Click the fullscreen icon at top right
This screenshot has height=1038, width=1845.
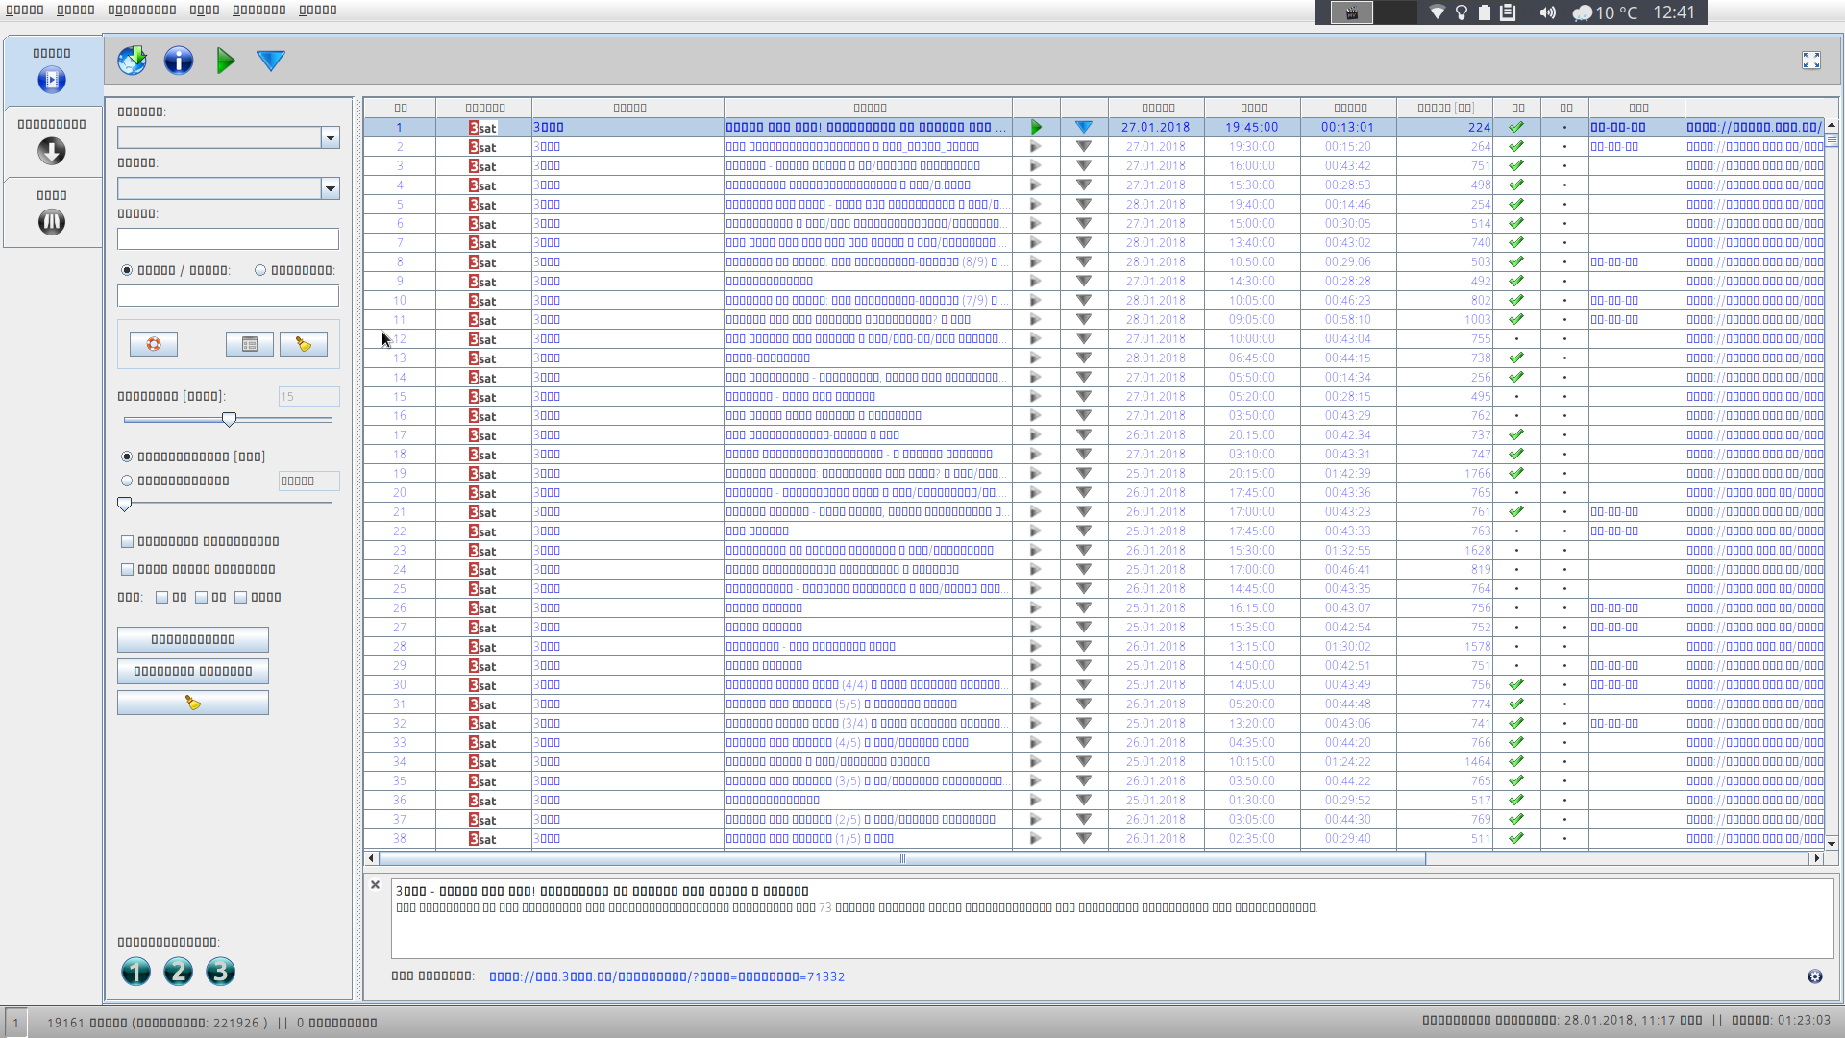[1811, 61]
